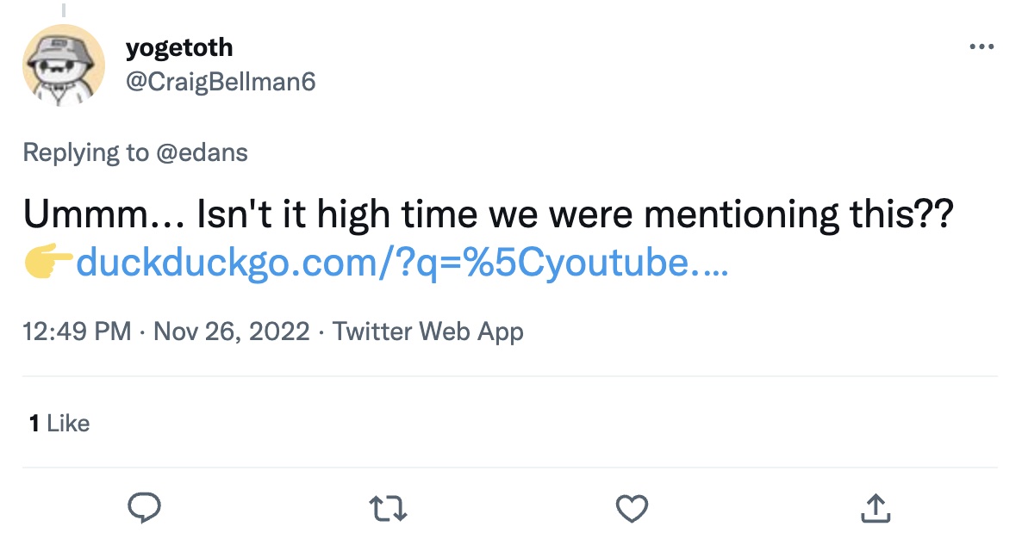The width and height of the screenshot is (1022, 539).
Task: Like the tweet with the heart icon
Action: coord(632,508)
